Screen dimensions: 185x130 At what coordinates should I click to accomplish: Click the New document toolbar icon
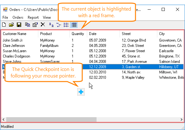click(4, 25)
